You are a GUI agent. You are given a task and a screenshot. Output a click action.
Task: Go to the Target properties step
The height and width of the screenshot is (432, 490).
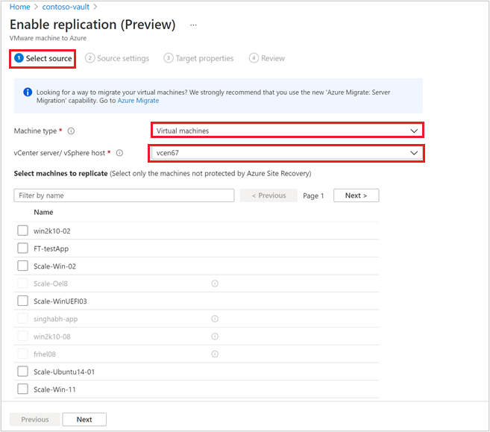click(x=198, y=58)
